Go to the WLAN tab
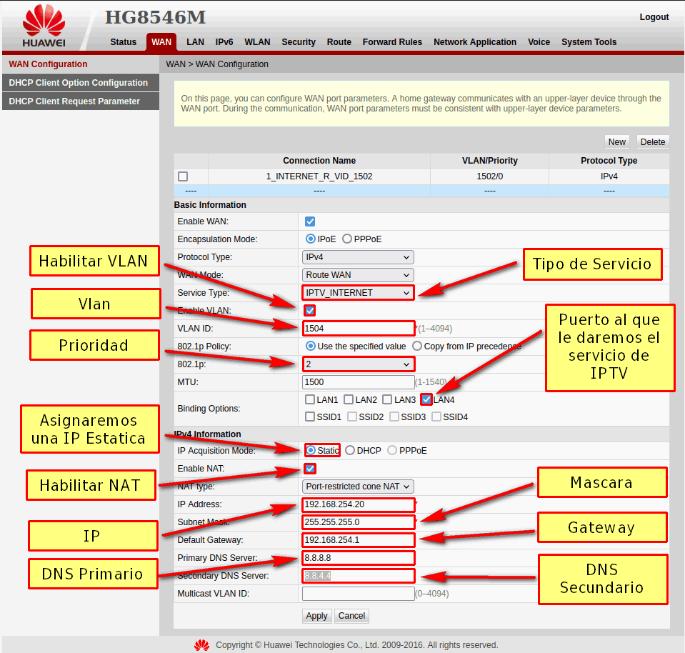Screen dimensions: 685x653 (x=257, y=42)
